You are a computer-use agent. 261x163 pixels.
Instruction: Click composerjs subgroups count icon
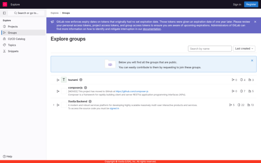tap(233, 91)
